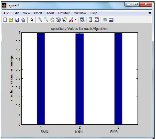Select the Edit Plot arrow tool
The width and height of the screenshot is (156, 139).
point(32,20)
